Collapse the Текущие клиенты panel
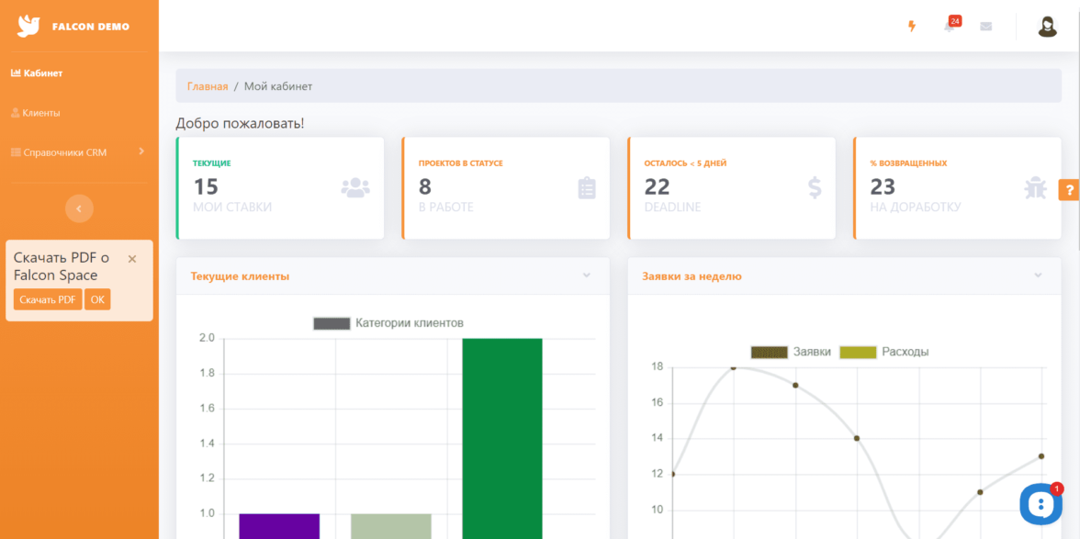The height and width of the screenshot is (539, 1080). click(x=586, y=275)
